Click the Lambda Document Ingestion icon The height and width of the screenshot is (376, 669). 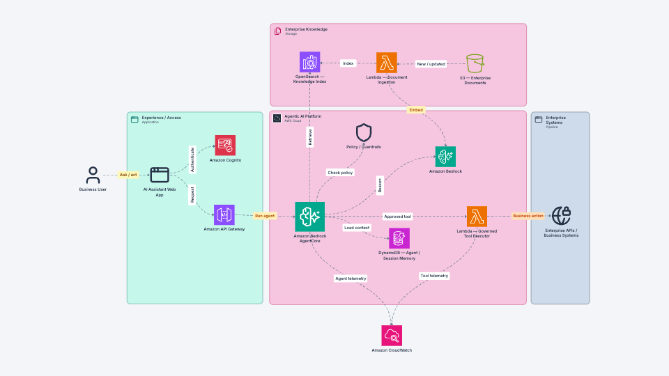pos(387,63)
